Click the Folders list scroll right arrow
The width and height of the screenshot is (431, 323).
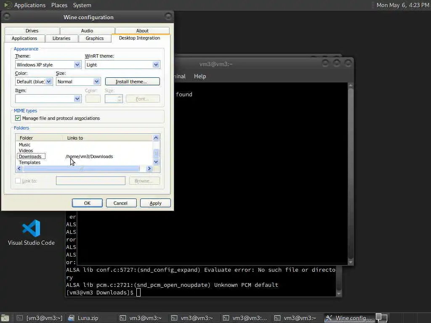[x=149, y=168]
